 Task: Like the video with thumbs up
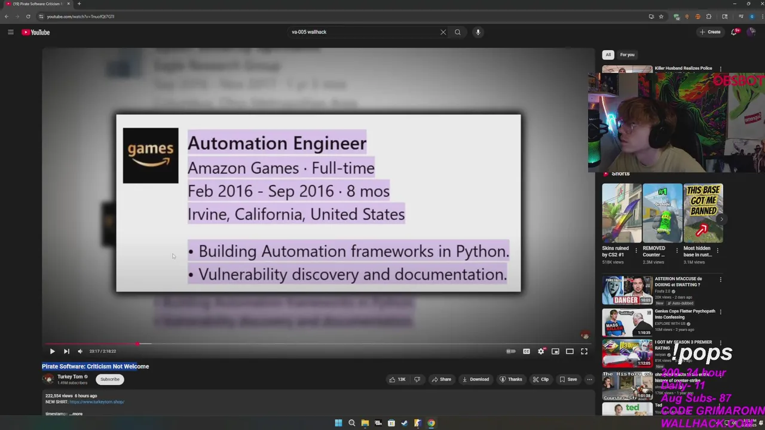pos(397,379)
